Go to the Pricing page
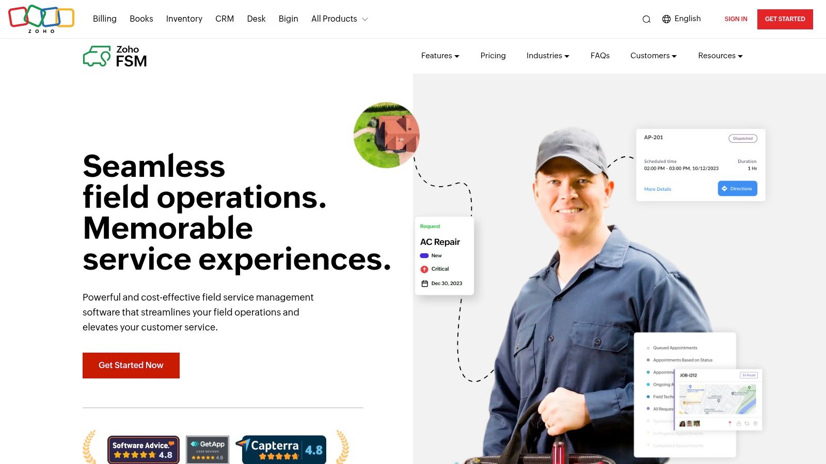Image resolution: width=826 pixels, height=464 pixels. pos(493,56)
